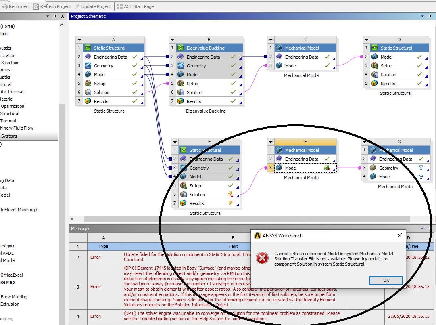Select Model cell icon in system C

[x=279, y=66]
